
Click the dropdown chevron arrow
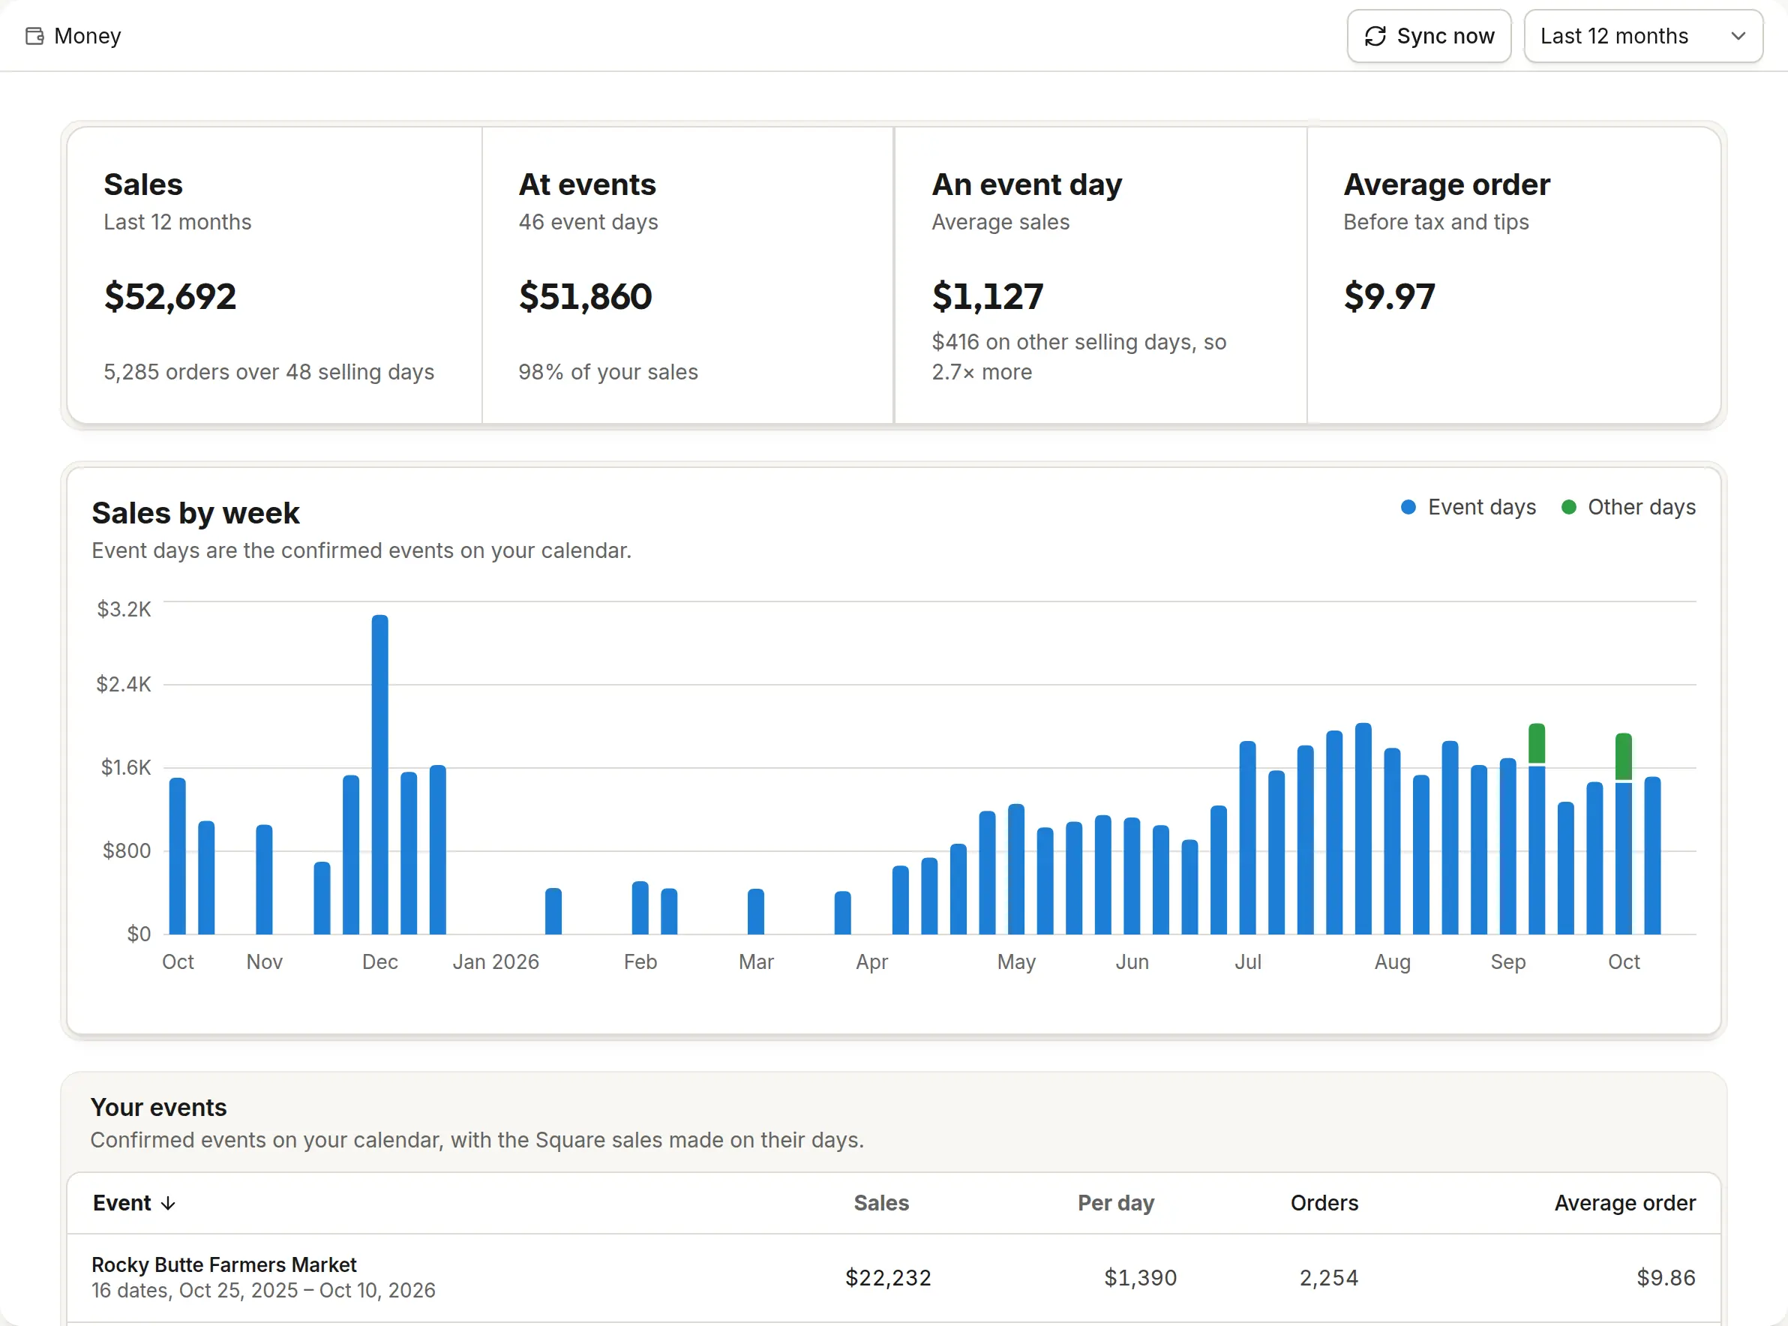tap(1738, 36)
